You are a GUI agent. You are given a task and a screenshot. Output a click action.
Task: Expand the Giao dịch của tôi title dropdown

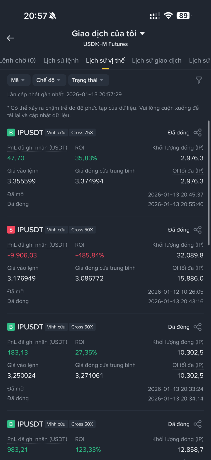click(108, 33)
